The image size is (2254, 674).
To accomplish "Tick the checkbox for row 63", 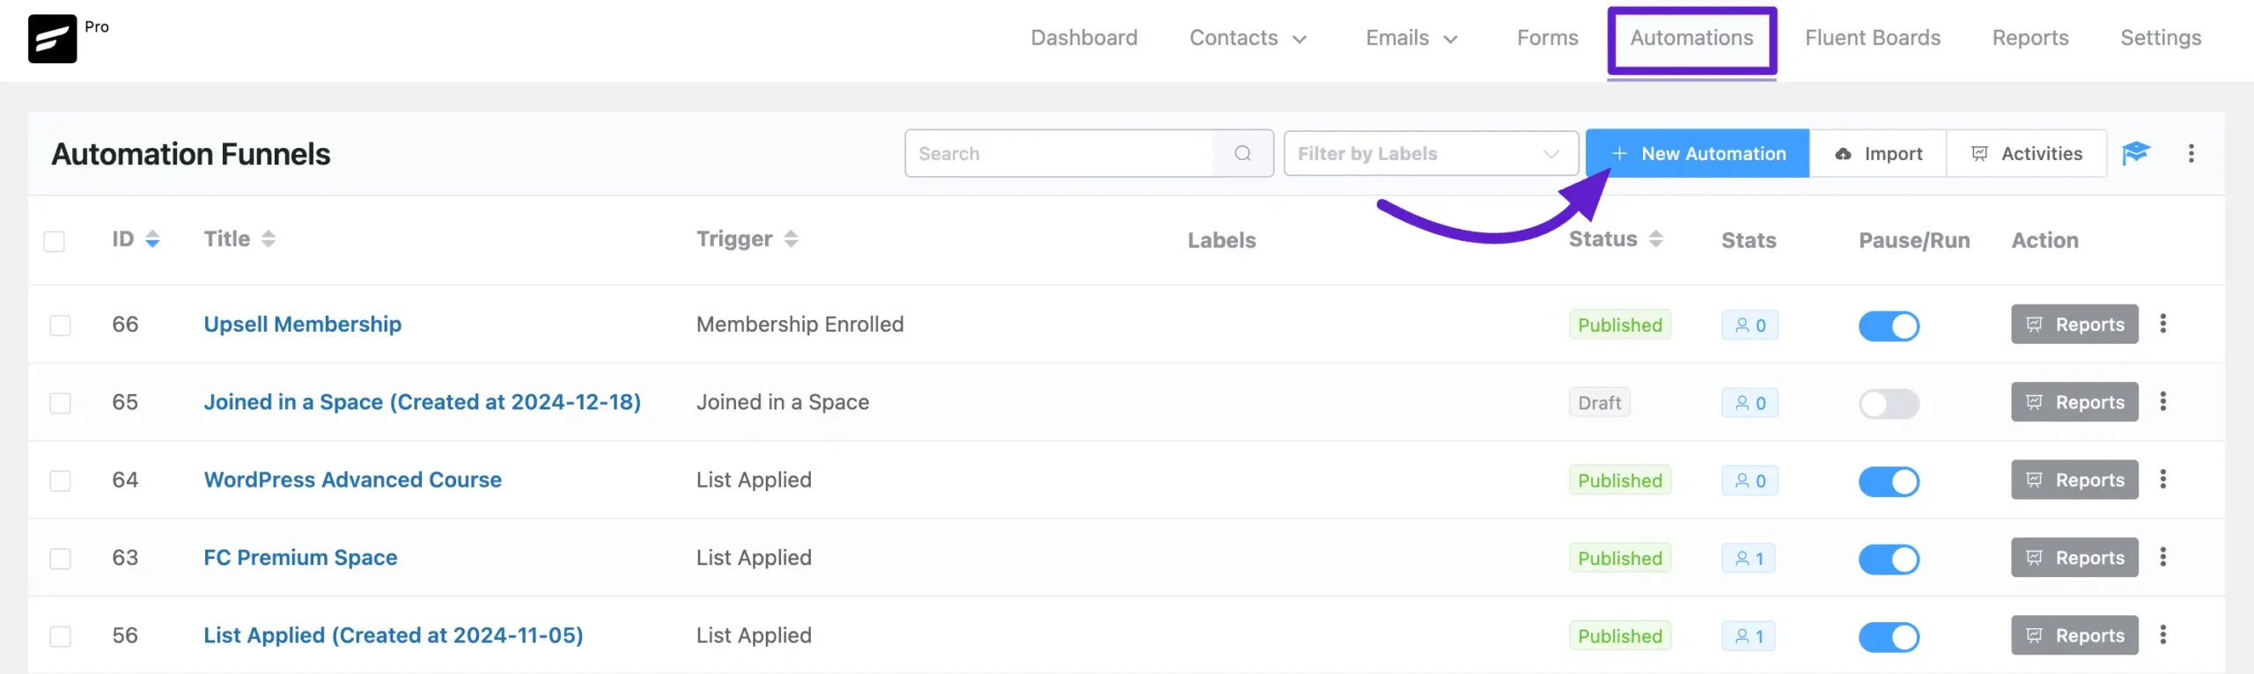I will coord(60,559).
